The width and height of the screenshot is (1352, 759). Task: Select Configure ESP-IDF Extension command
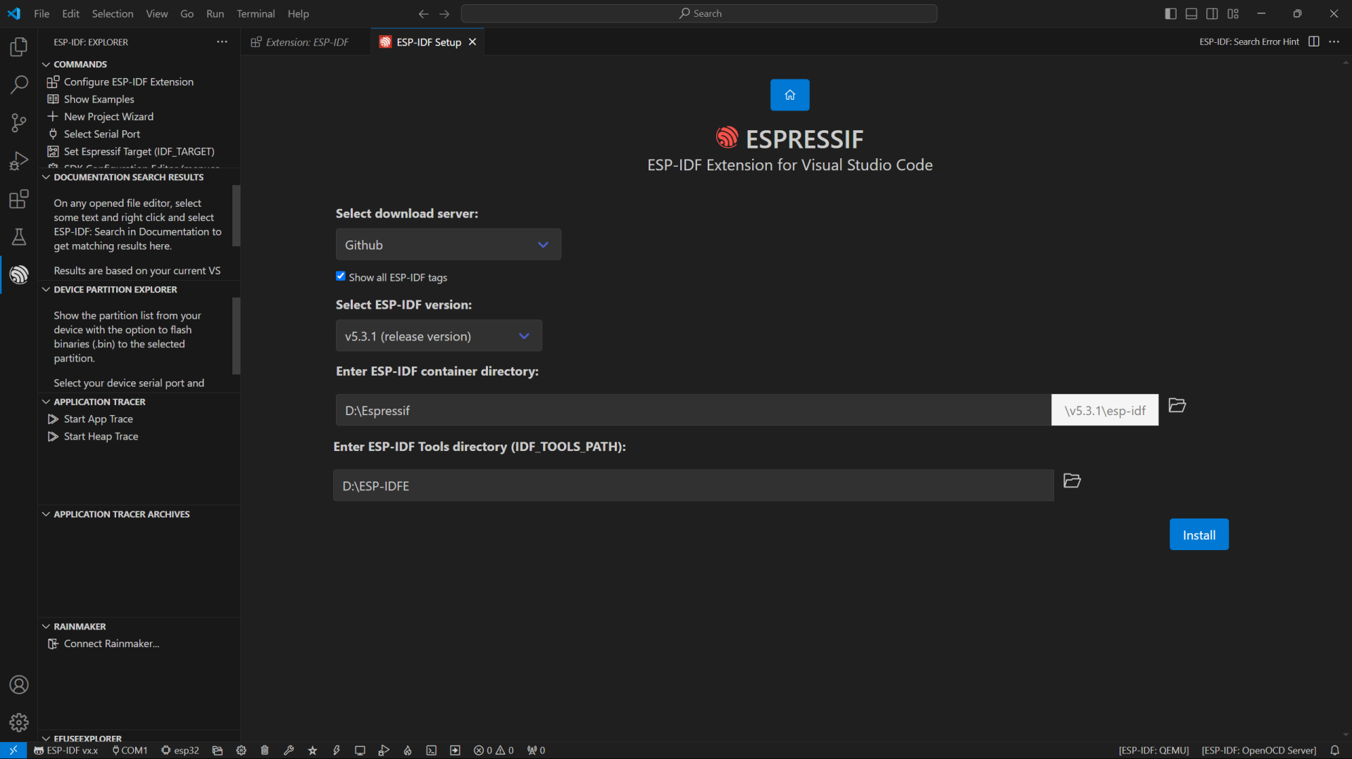129,82
